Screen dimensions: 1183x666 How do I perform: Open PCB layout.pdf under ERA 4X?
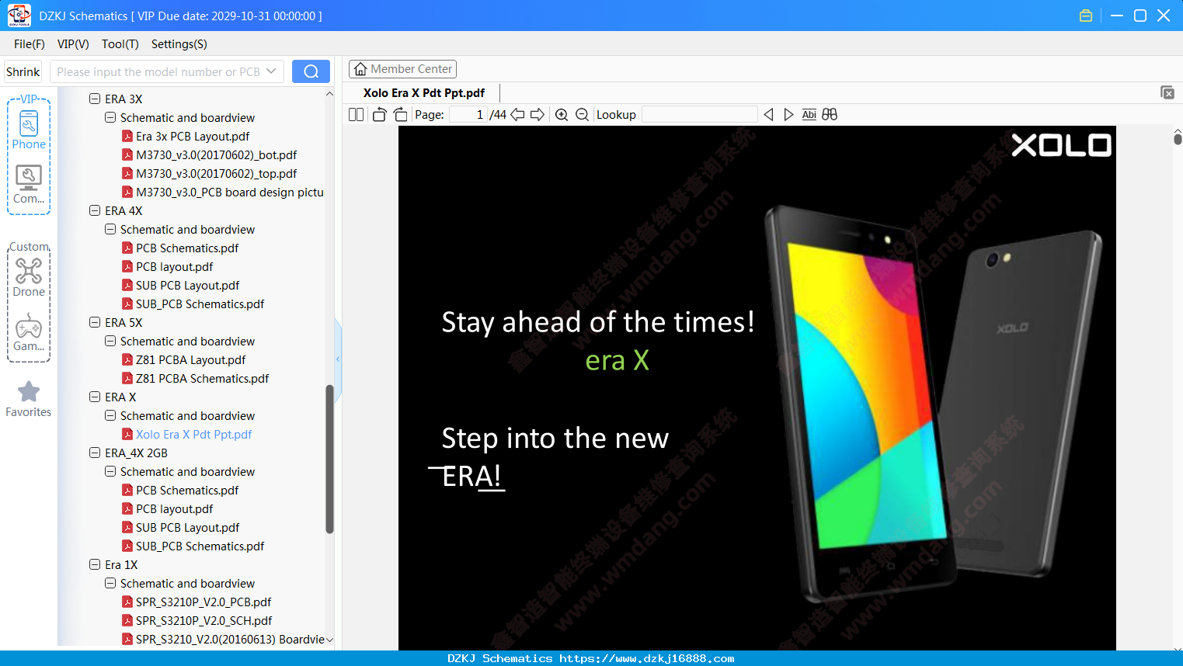174,266
